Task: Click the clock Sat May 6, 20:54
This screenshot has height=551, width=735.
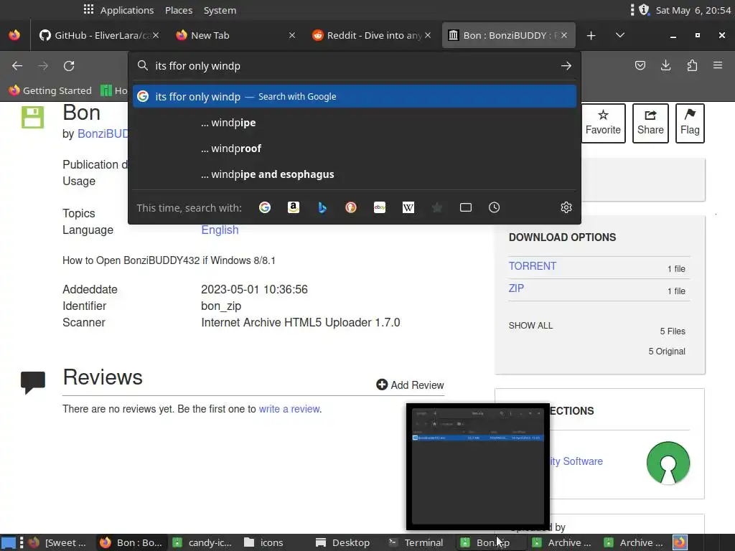Action: [693, 10]
